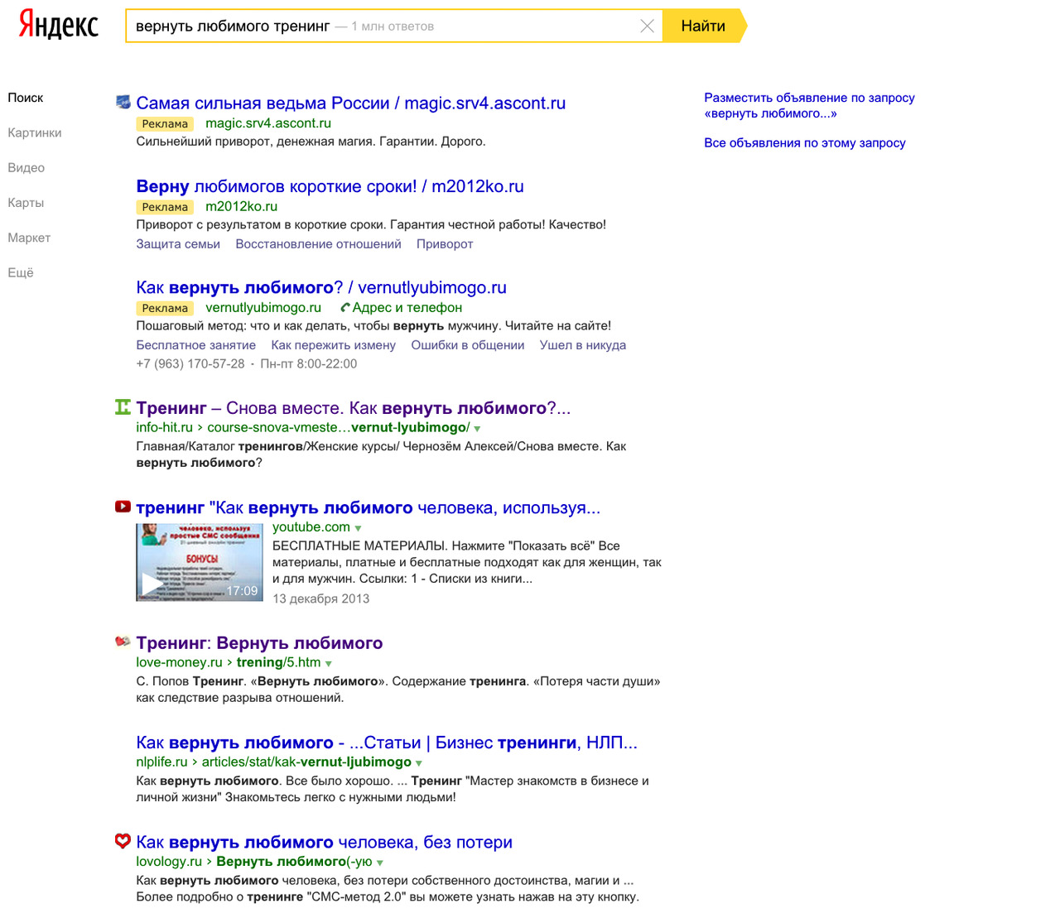Click the magic.srv4.ascont.ru green URL

pos(268,123)
